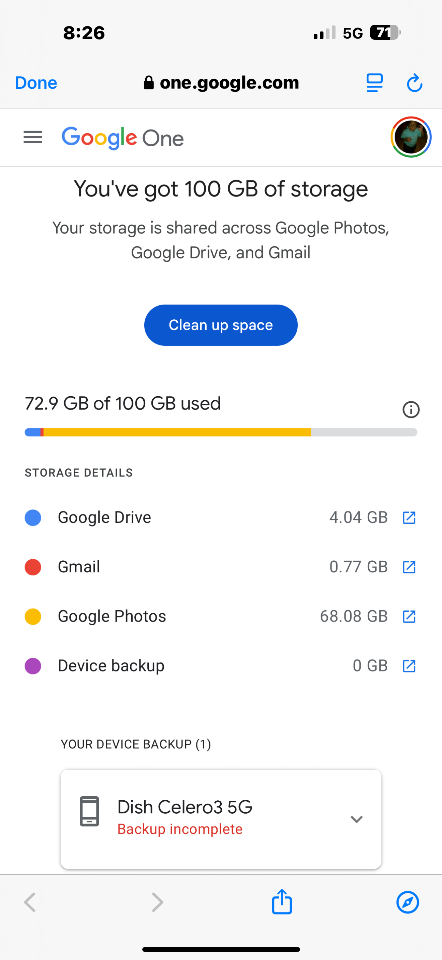Viewport: 442px width, 960px height.
Task: Tap the storage usage progress bar
Action: tap(221, 432)
